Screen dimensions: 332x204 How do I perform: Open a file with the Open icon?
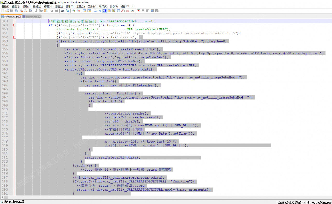(7, 11)
